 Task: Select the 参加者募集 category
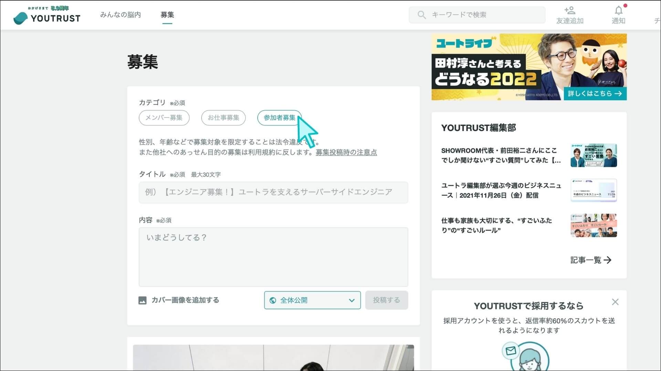click(279, 117)
